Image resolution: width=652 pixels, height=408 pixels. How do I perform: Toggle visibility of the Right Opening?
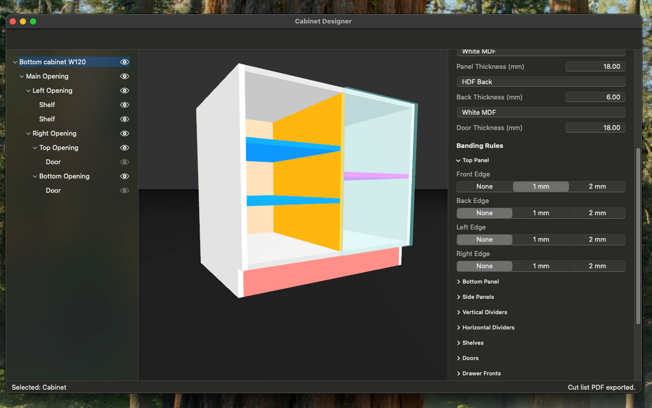click(x=124, y=133)
